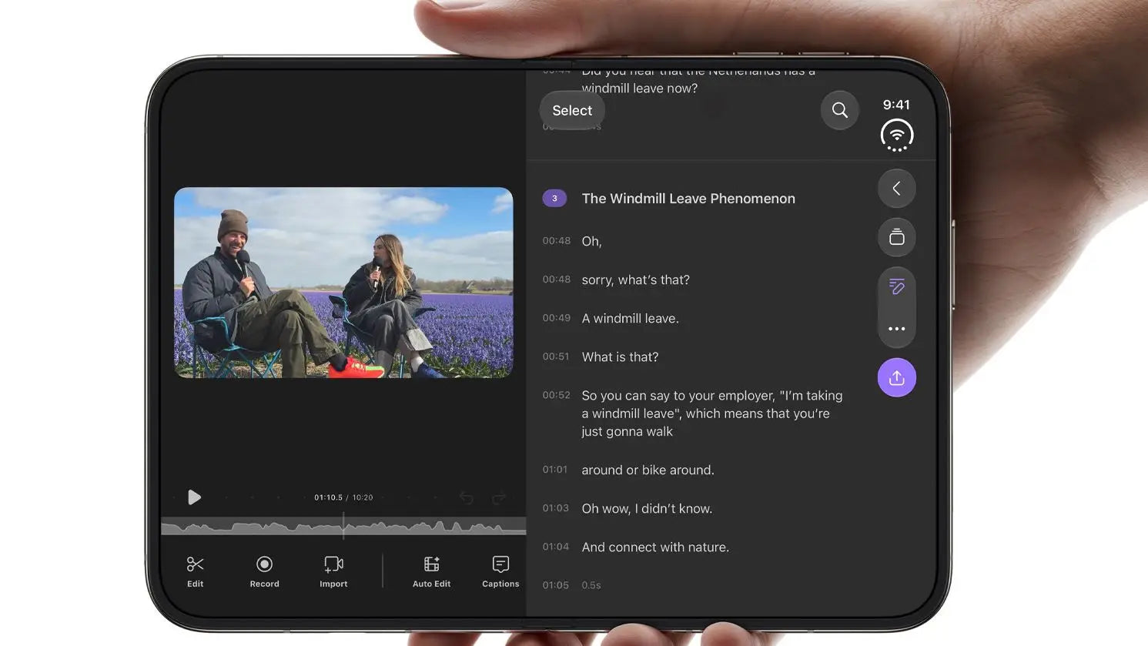Tap 'What is that?' transcript line
Viewport: 1148px width, 646px height.
coord(620,356)
